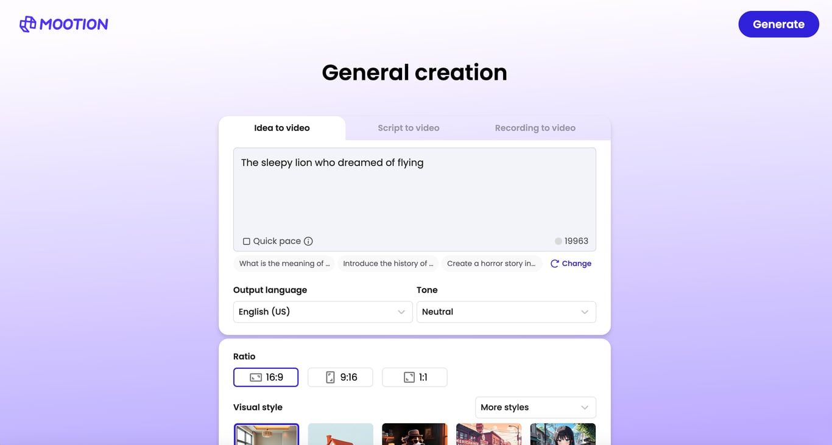Click the Quick pace info icon

tap(308, 241)
